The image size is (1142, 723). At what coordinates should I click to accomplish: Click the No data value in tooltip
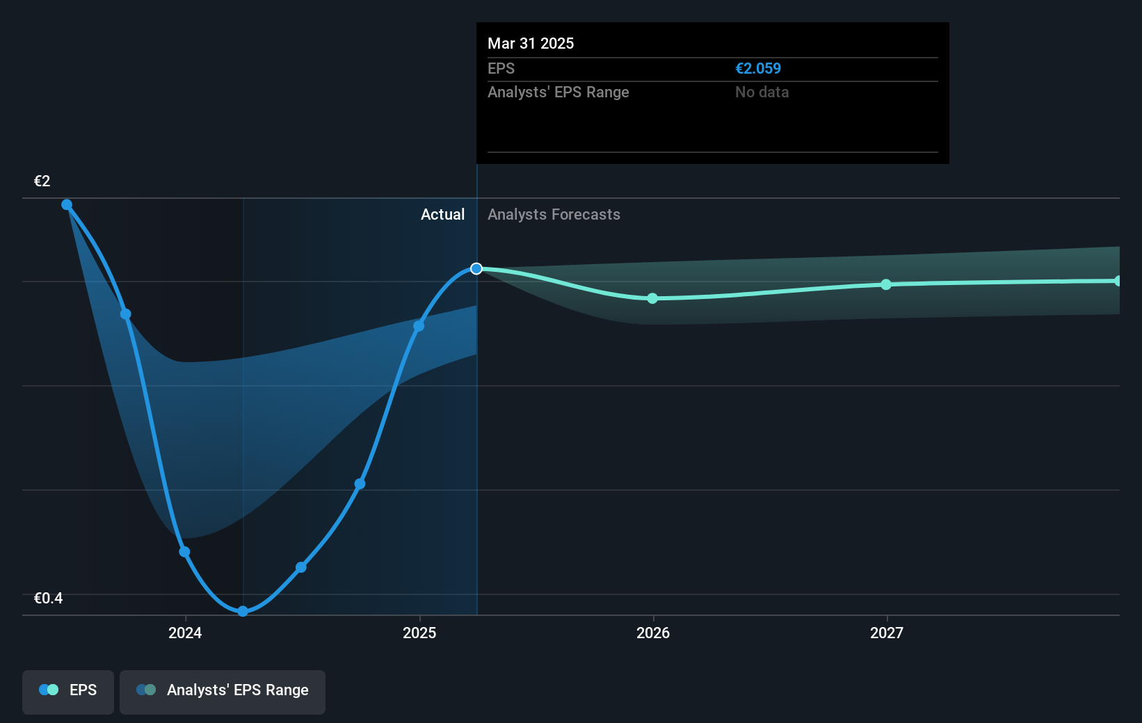762,92
